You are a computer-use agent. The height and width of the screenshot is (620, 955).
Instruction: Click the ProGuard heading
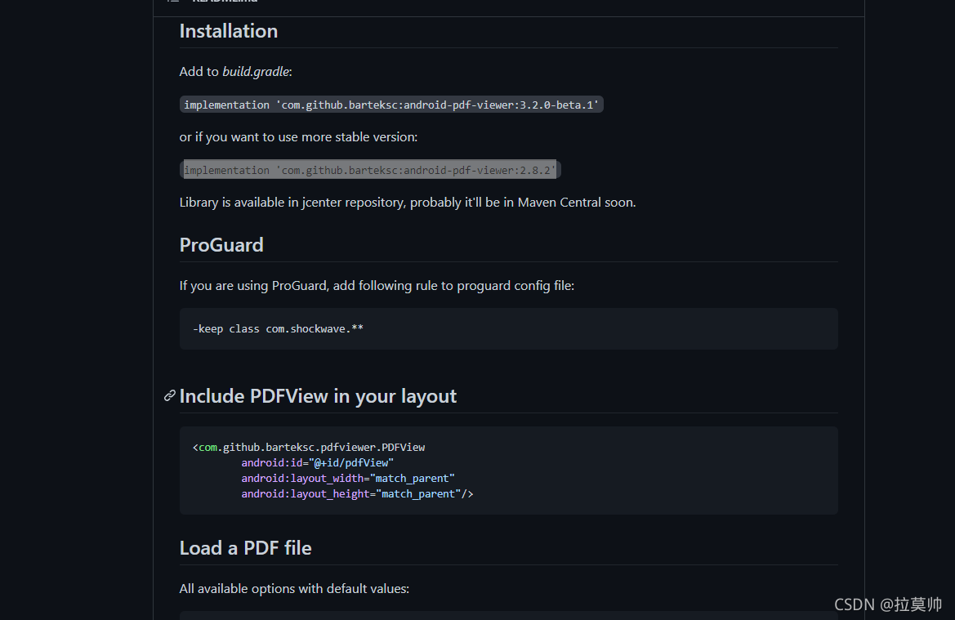[x=221, y=245]
